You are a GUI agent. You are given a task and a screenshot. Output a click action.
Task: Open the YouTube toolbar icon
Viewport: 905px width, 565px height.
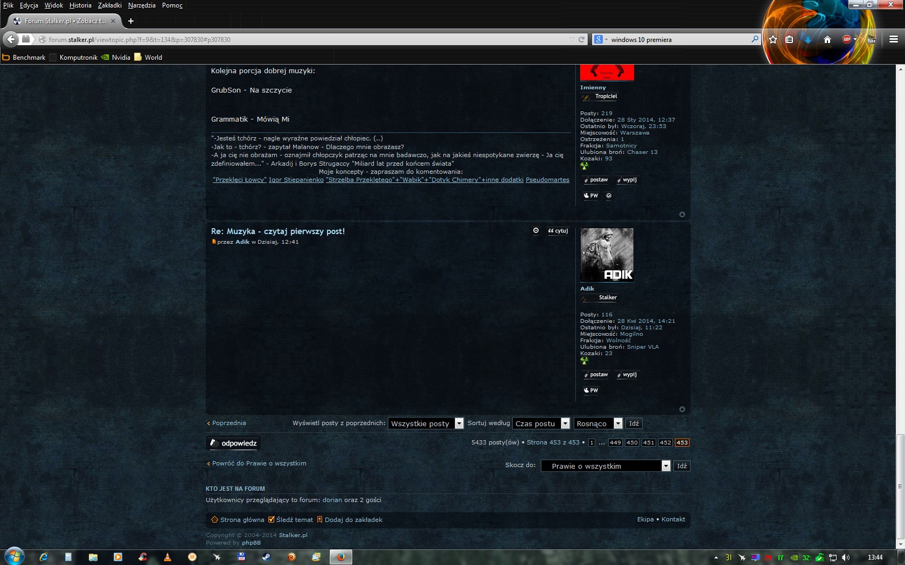[x=871, y=39]
